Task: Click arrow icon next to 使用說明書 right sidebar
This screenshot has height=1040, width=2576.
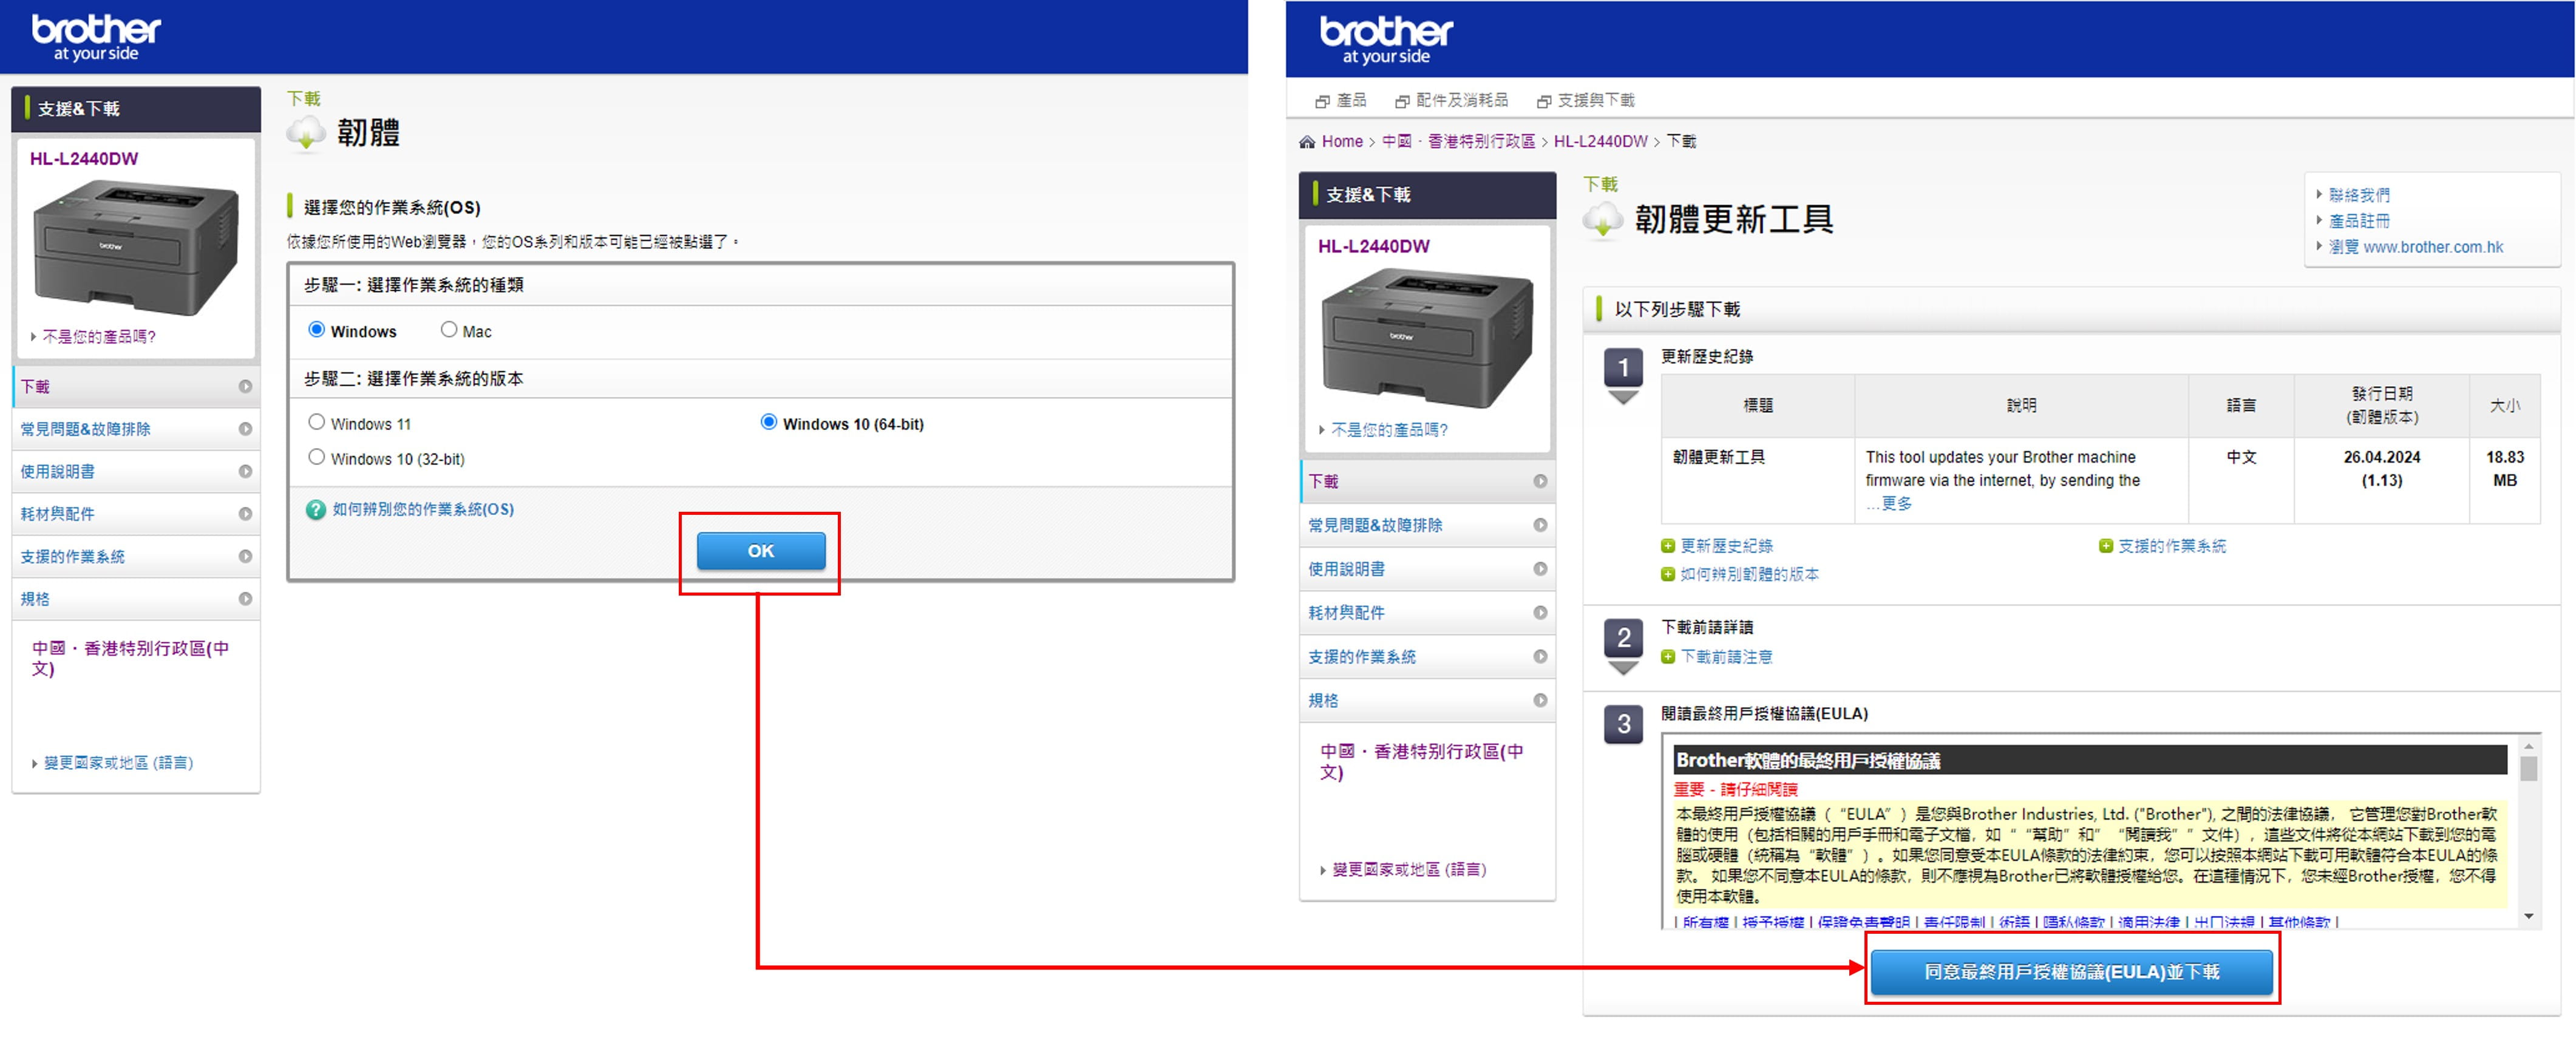Action: pos(1540,570)
